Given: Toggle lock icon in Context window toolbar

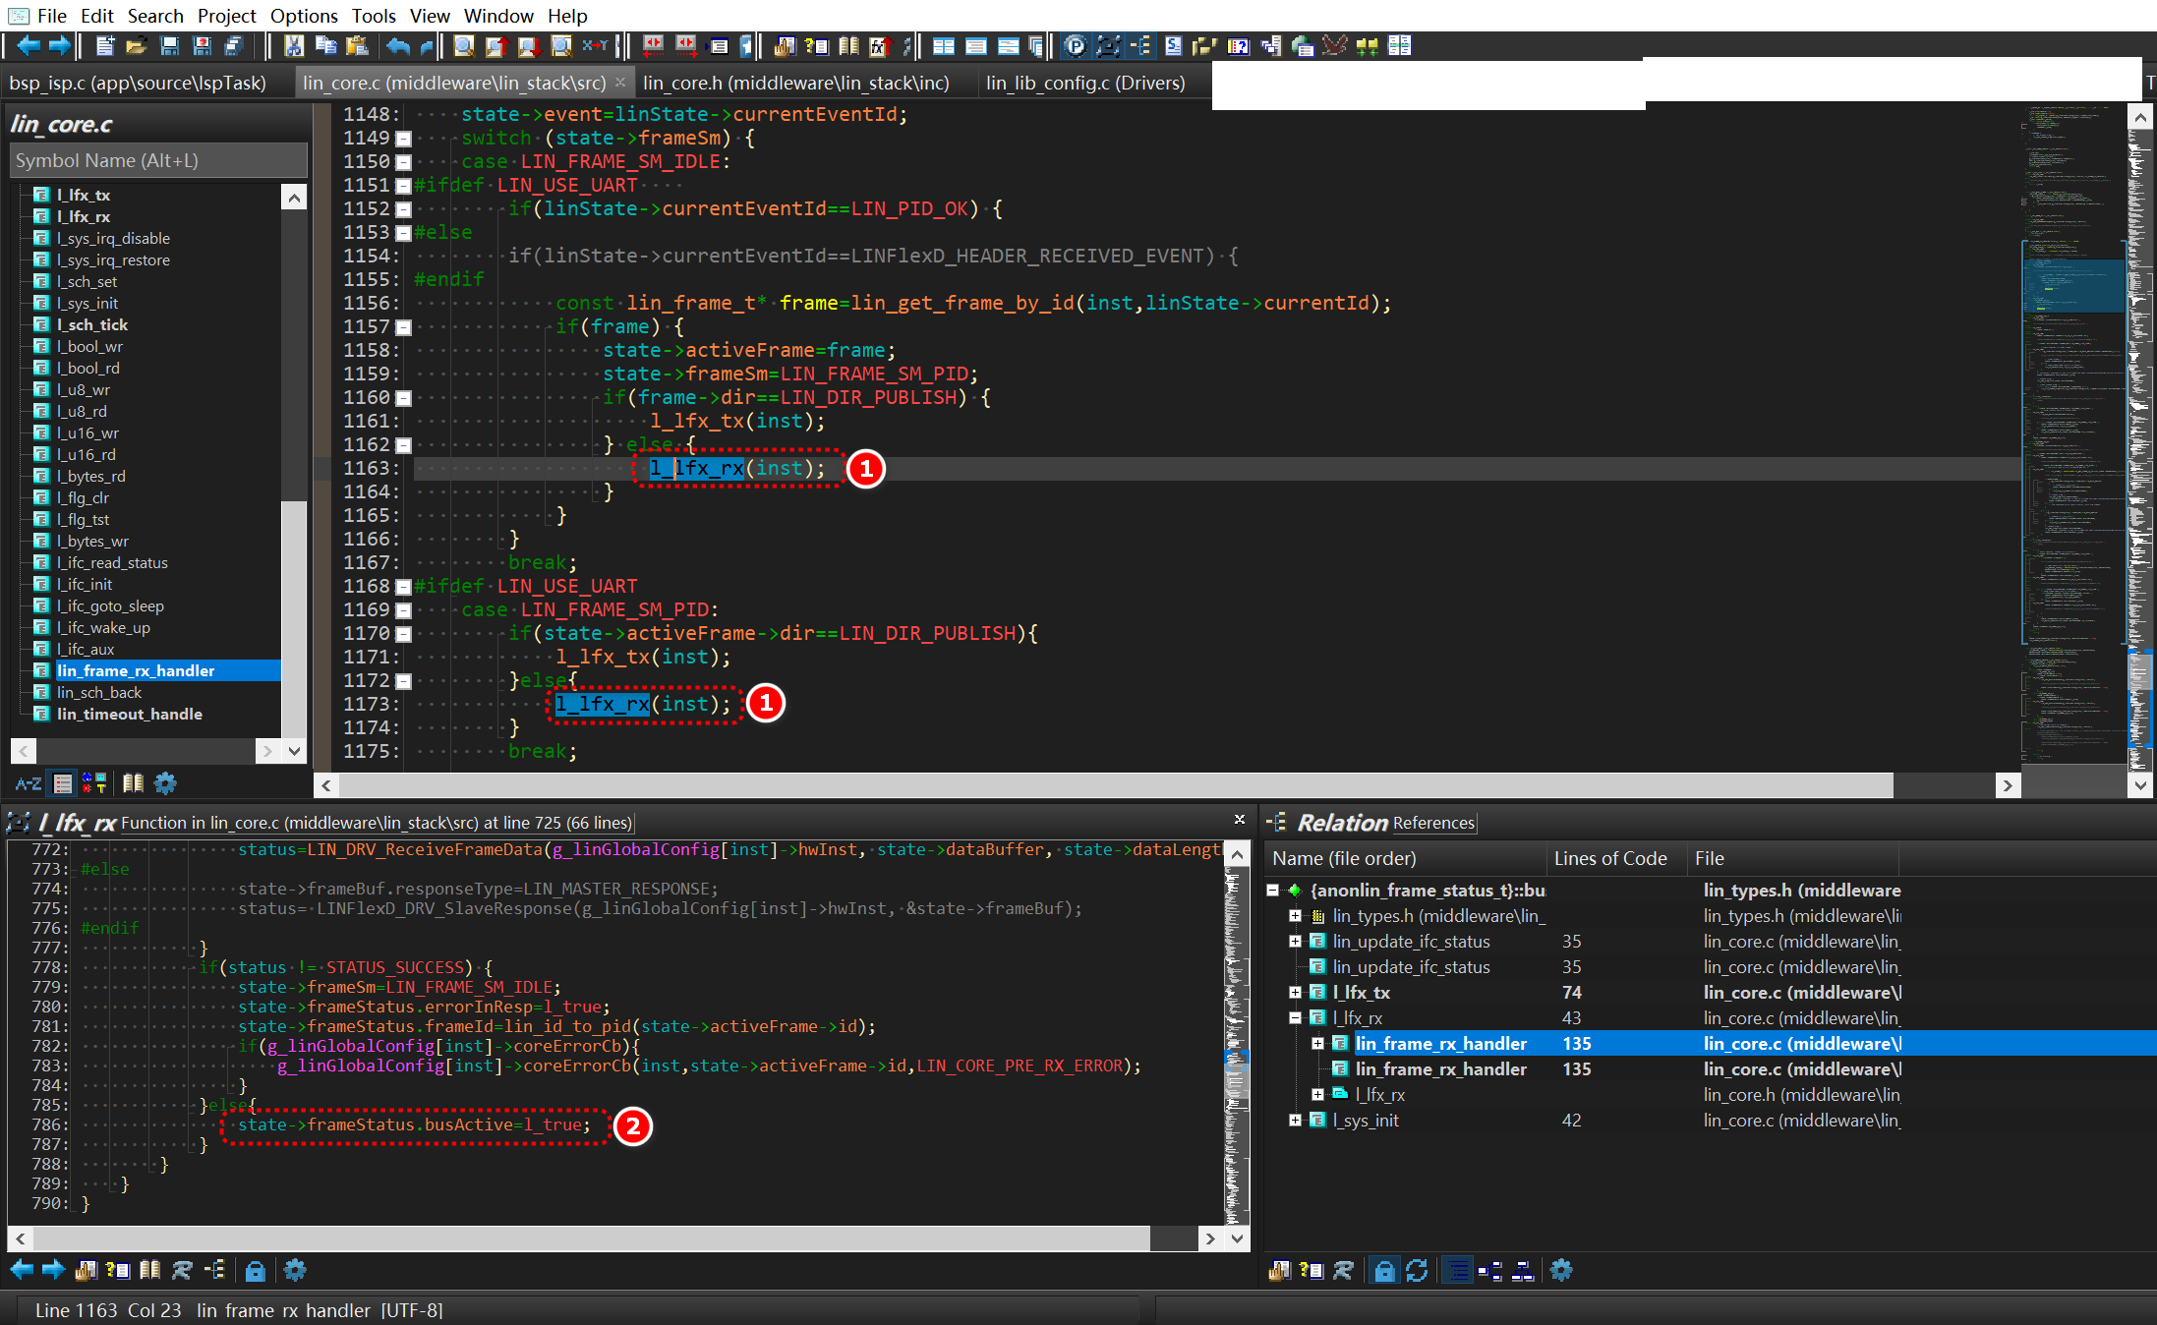Looking at the screenshot, I should pyautogui.click(x=255, y=1271).
